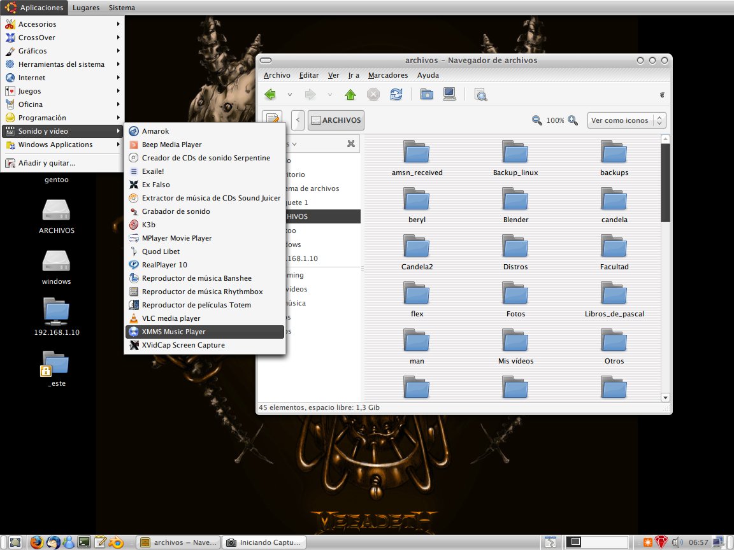Open the Sistema panel menu
Viewport: 734px width, 550px height.
pos(122,8)
